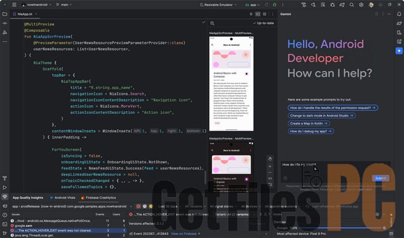Screen dimensions: 404x238
Task: Toggle fatal issues filter
Action: click(x=138, y=206)
